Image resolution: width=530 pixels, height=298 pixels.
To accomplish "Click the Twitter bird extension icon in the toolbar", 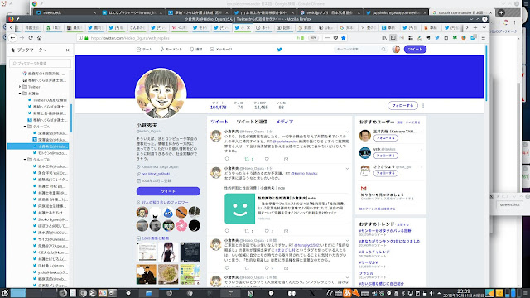I will tap(437, 38).
